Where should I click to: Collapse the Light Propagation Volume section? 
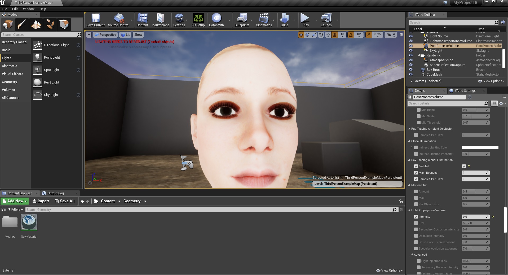pos(409,210)
